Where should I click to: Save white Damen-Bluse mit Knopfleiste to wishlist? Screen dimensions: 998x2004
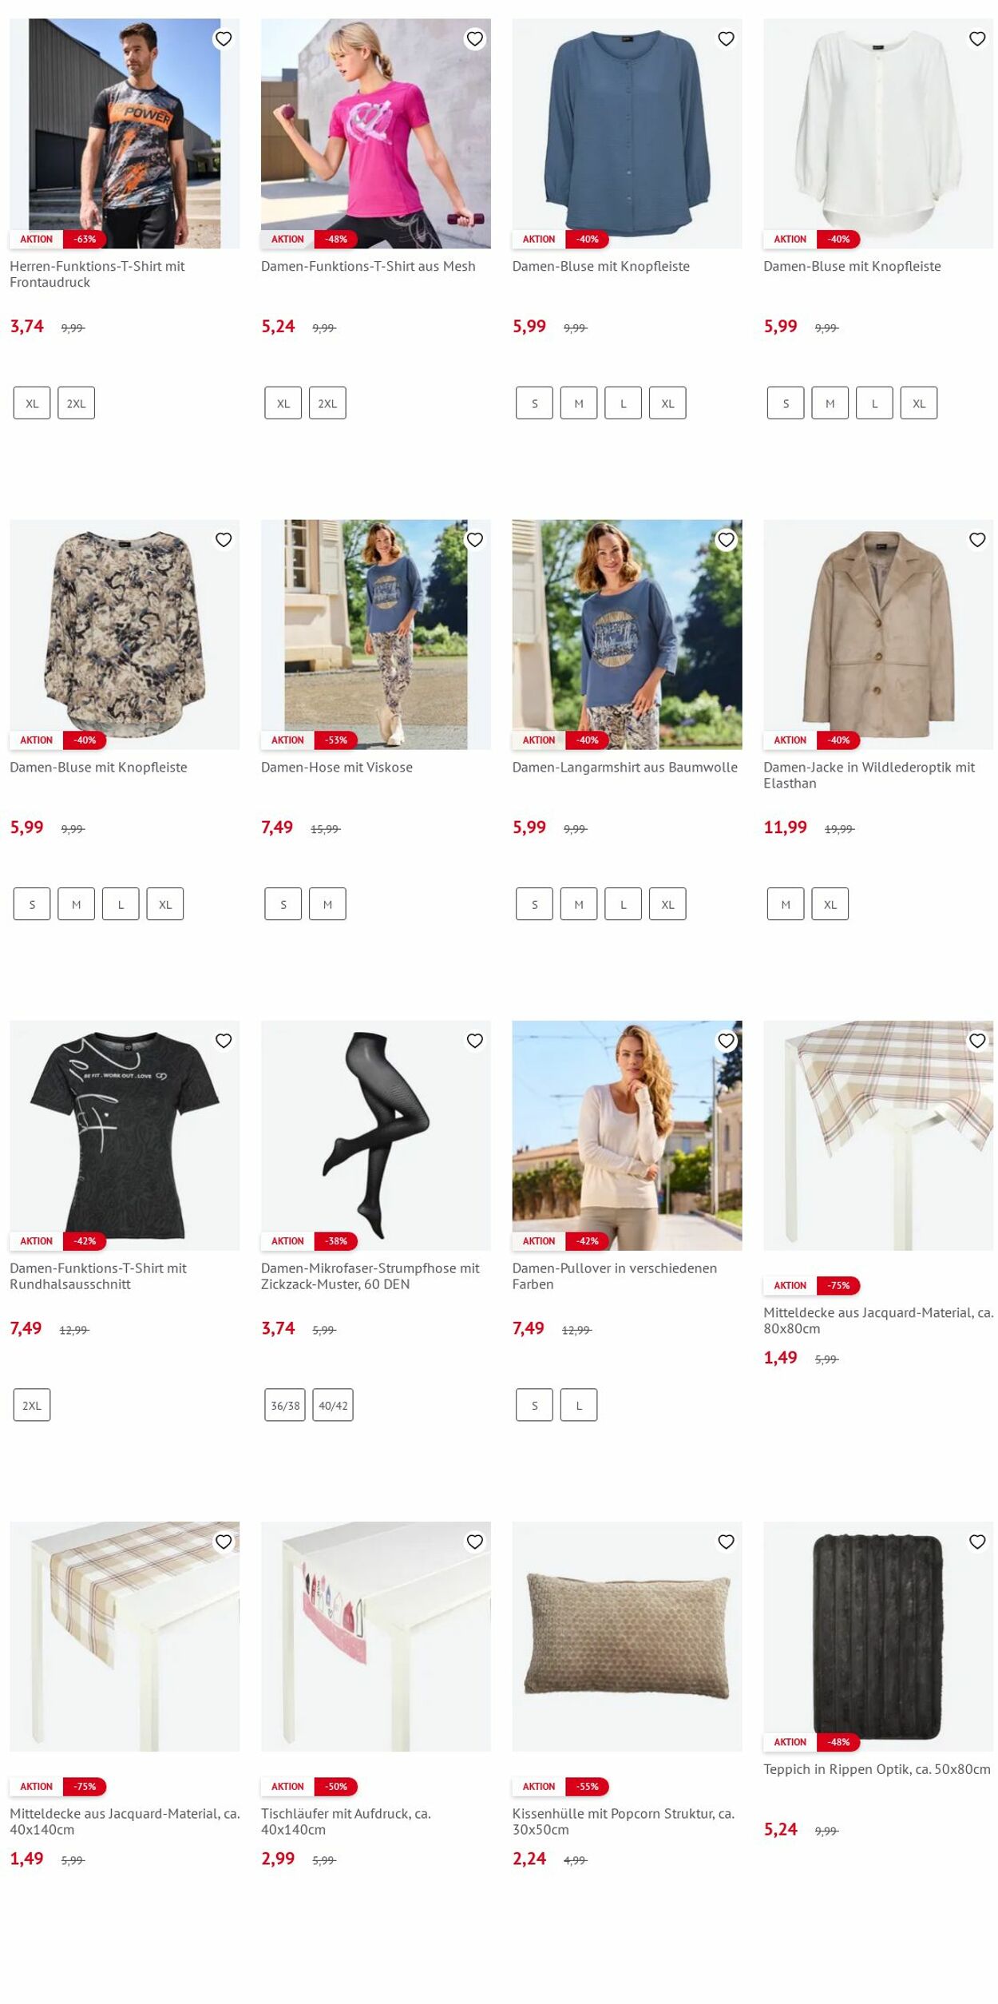977,38
